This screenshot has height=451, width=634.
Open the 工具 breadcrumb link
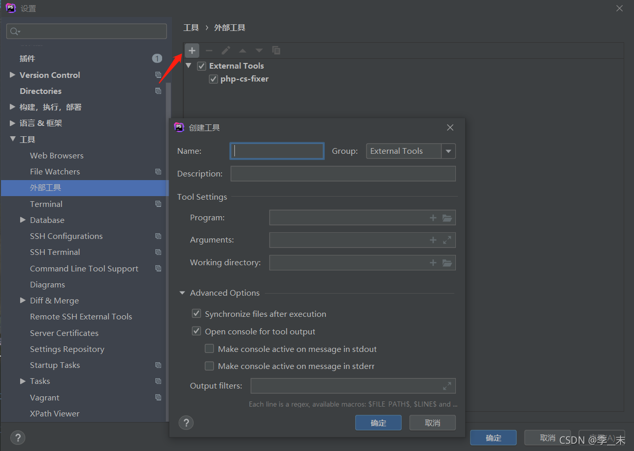[x=191, y=27]
